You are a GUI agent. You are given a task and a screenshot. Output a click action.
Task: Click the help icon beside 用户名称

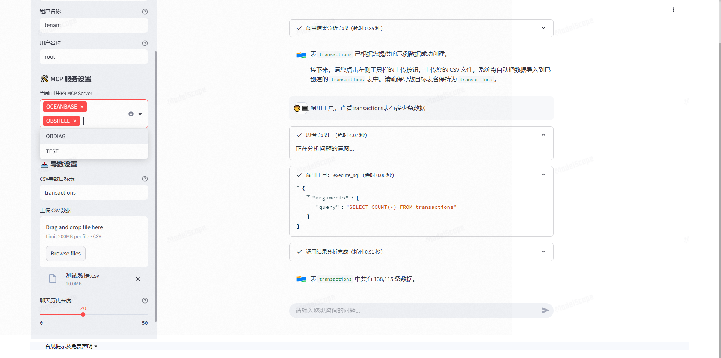point(145,43)
